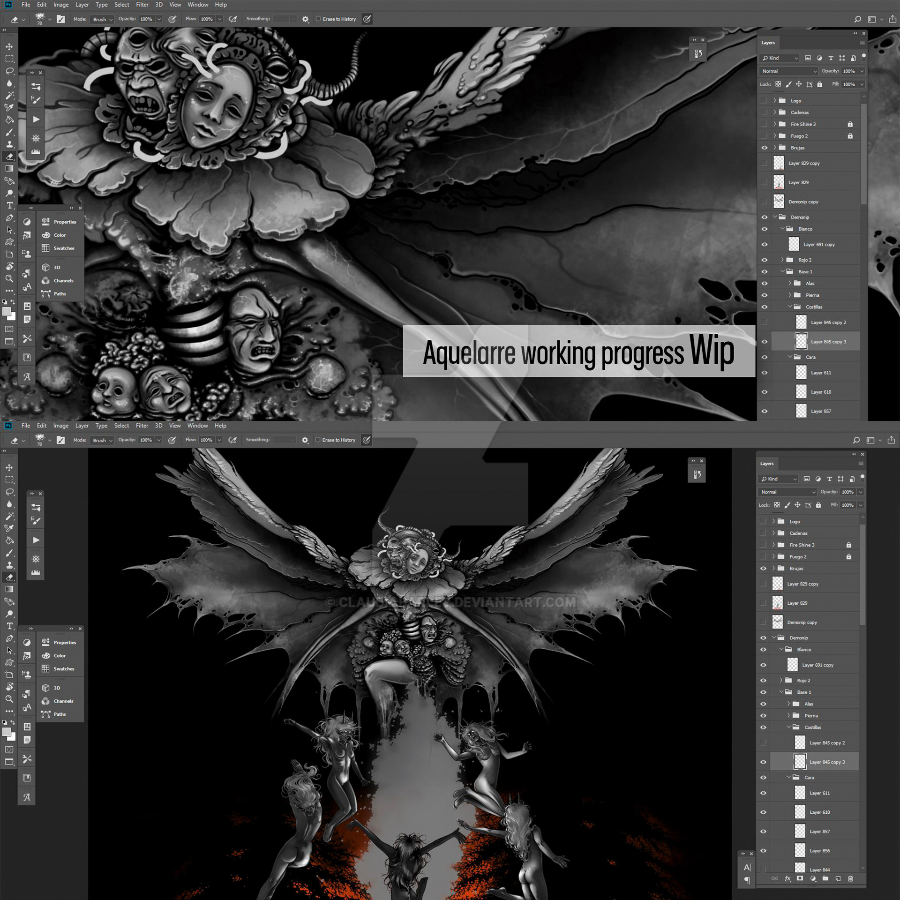
Task: Add layer mask icon in the lower Layers panel
Action: (800, 878)
